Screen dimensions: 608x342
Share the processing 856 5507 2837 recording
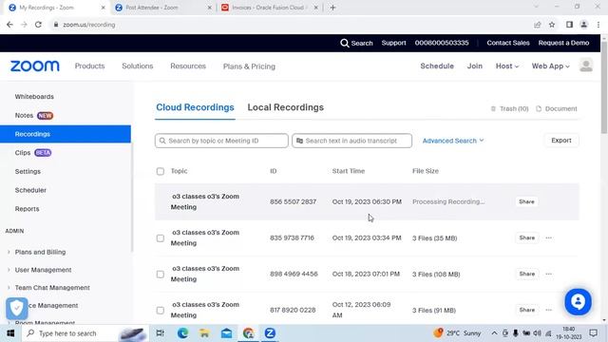(x=526, y=201)
